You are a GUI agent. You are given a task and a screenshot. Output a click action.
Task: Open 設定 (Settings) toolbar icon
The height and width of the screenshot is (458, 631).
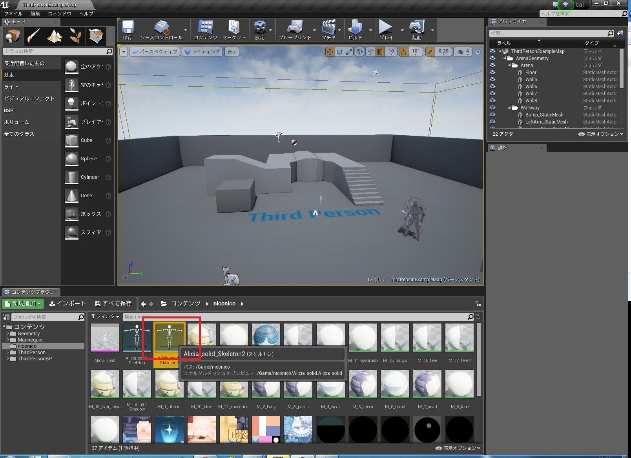260,30
